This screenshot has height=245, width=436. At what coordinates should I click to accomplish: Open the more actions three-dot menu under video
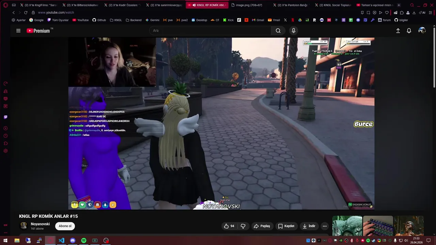click(x=325, y=226)
